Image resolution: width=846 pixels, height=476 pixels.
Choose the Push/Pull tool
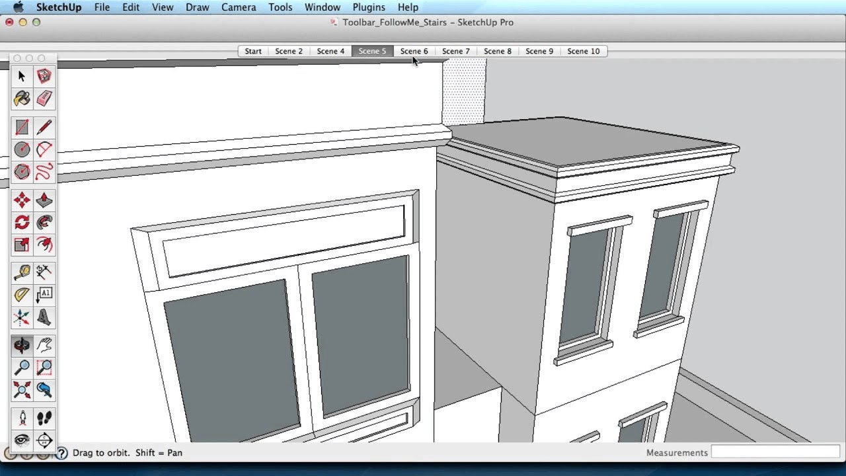click(x=44, y=200)
